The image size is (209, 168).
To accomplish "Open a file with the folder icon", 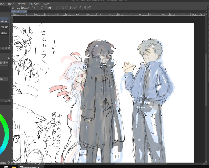I will pos(22,8).
